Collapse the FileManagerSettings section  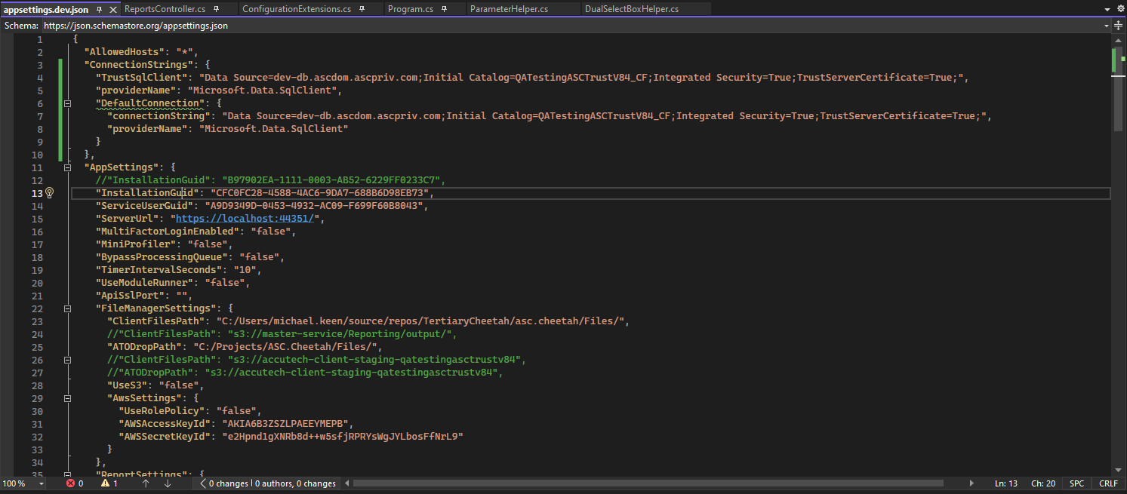pyautogui.click(x=67, y=308)
